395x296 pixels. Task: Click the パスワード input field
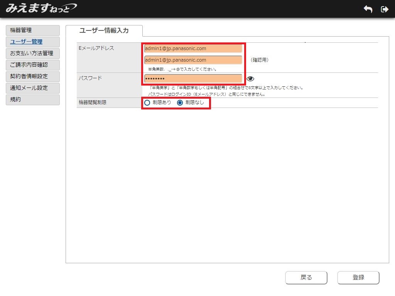[193, 79]
